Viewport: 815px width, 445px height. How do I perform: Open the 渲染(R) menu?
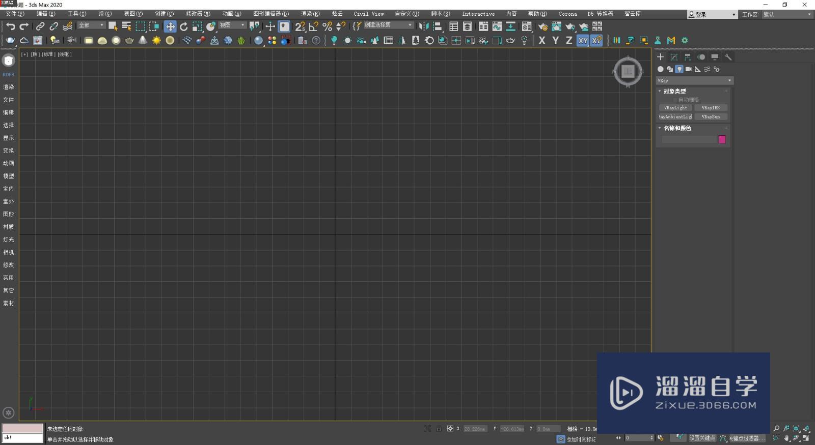tap(310, 14)
